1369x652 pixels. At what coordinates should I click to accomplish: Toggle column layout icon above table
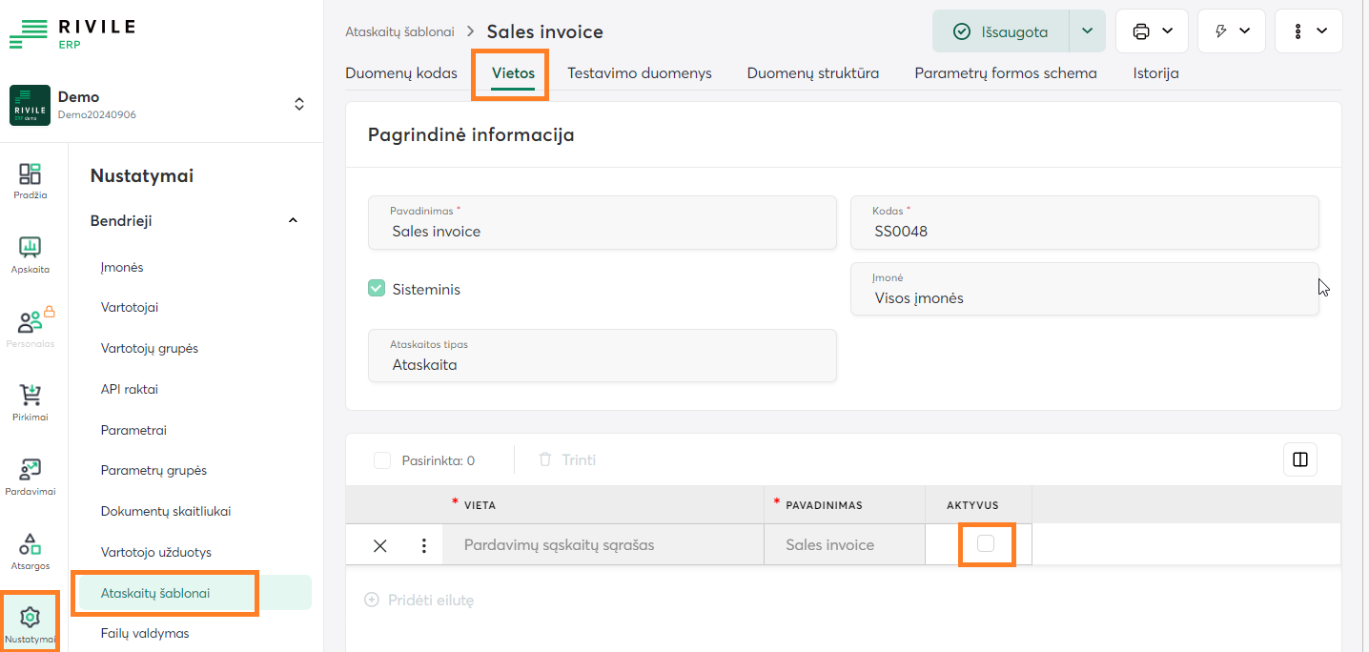click(1299, 459)
